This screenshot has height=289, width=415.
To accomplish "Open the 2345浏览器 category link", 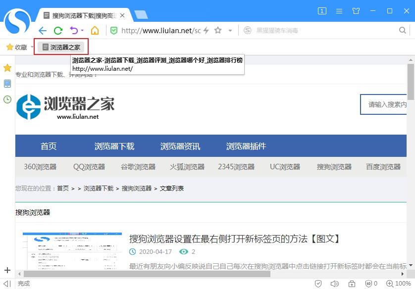I will (x=236, y=167).
